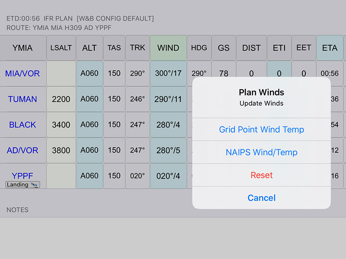Screen dimensions: 346x259
Task: Open the MIA/VOR waypoint link
Action: tap(22, 73)
